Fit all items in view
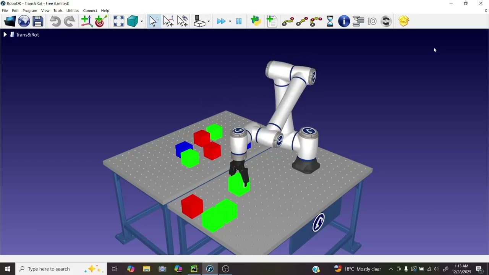The image size is (489, 275). tap(119, 21)
